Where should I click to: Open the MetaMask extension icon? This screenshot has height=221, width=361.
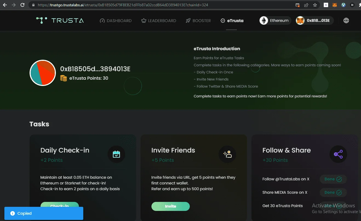click(334, 5)
